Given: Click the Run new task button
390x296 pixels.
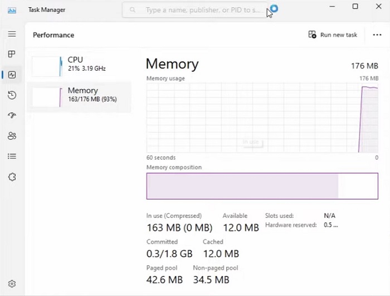Looking at the screenshot, I should tap(333, 35).
